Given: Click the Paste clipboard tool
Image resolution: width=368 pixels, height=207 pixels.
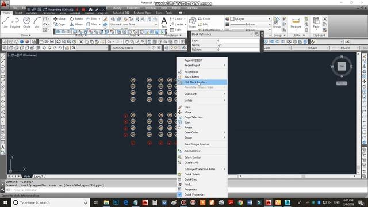Looking at the screenshot, I should coord(316,22).
